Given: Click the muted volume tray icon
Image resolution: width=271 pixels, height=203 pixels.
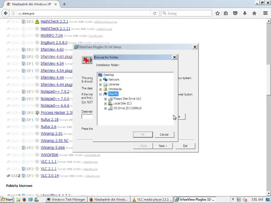Looking at the screenshot, I should tap(245, 200).
